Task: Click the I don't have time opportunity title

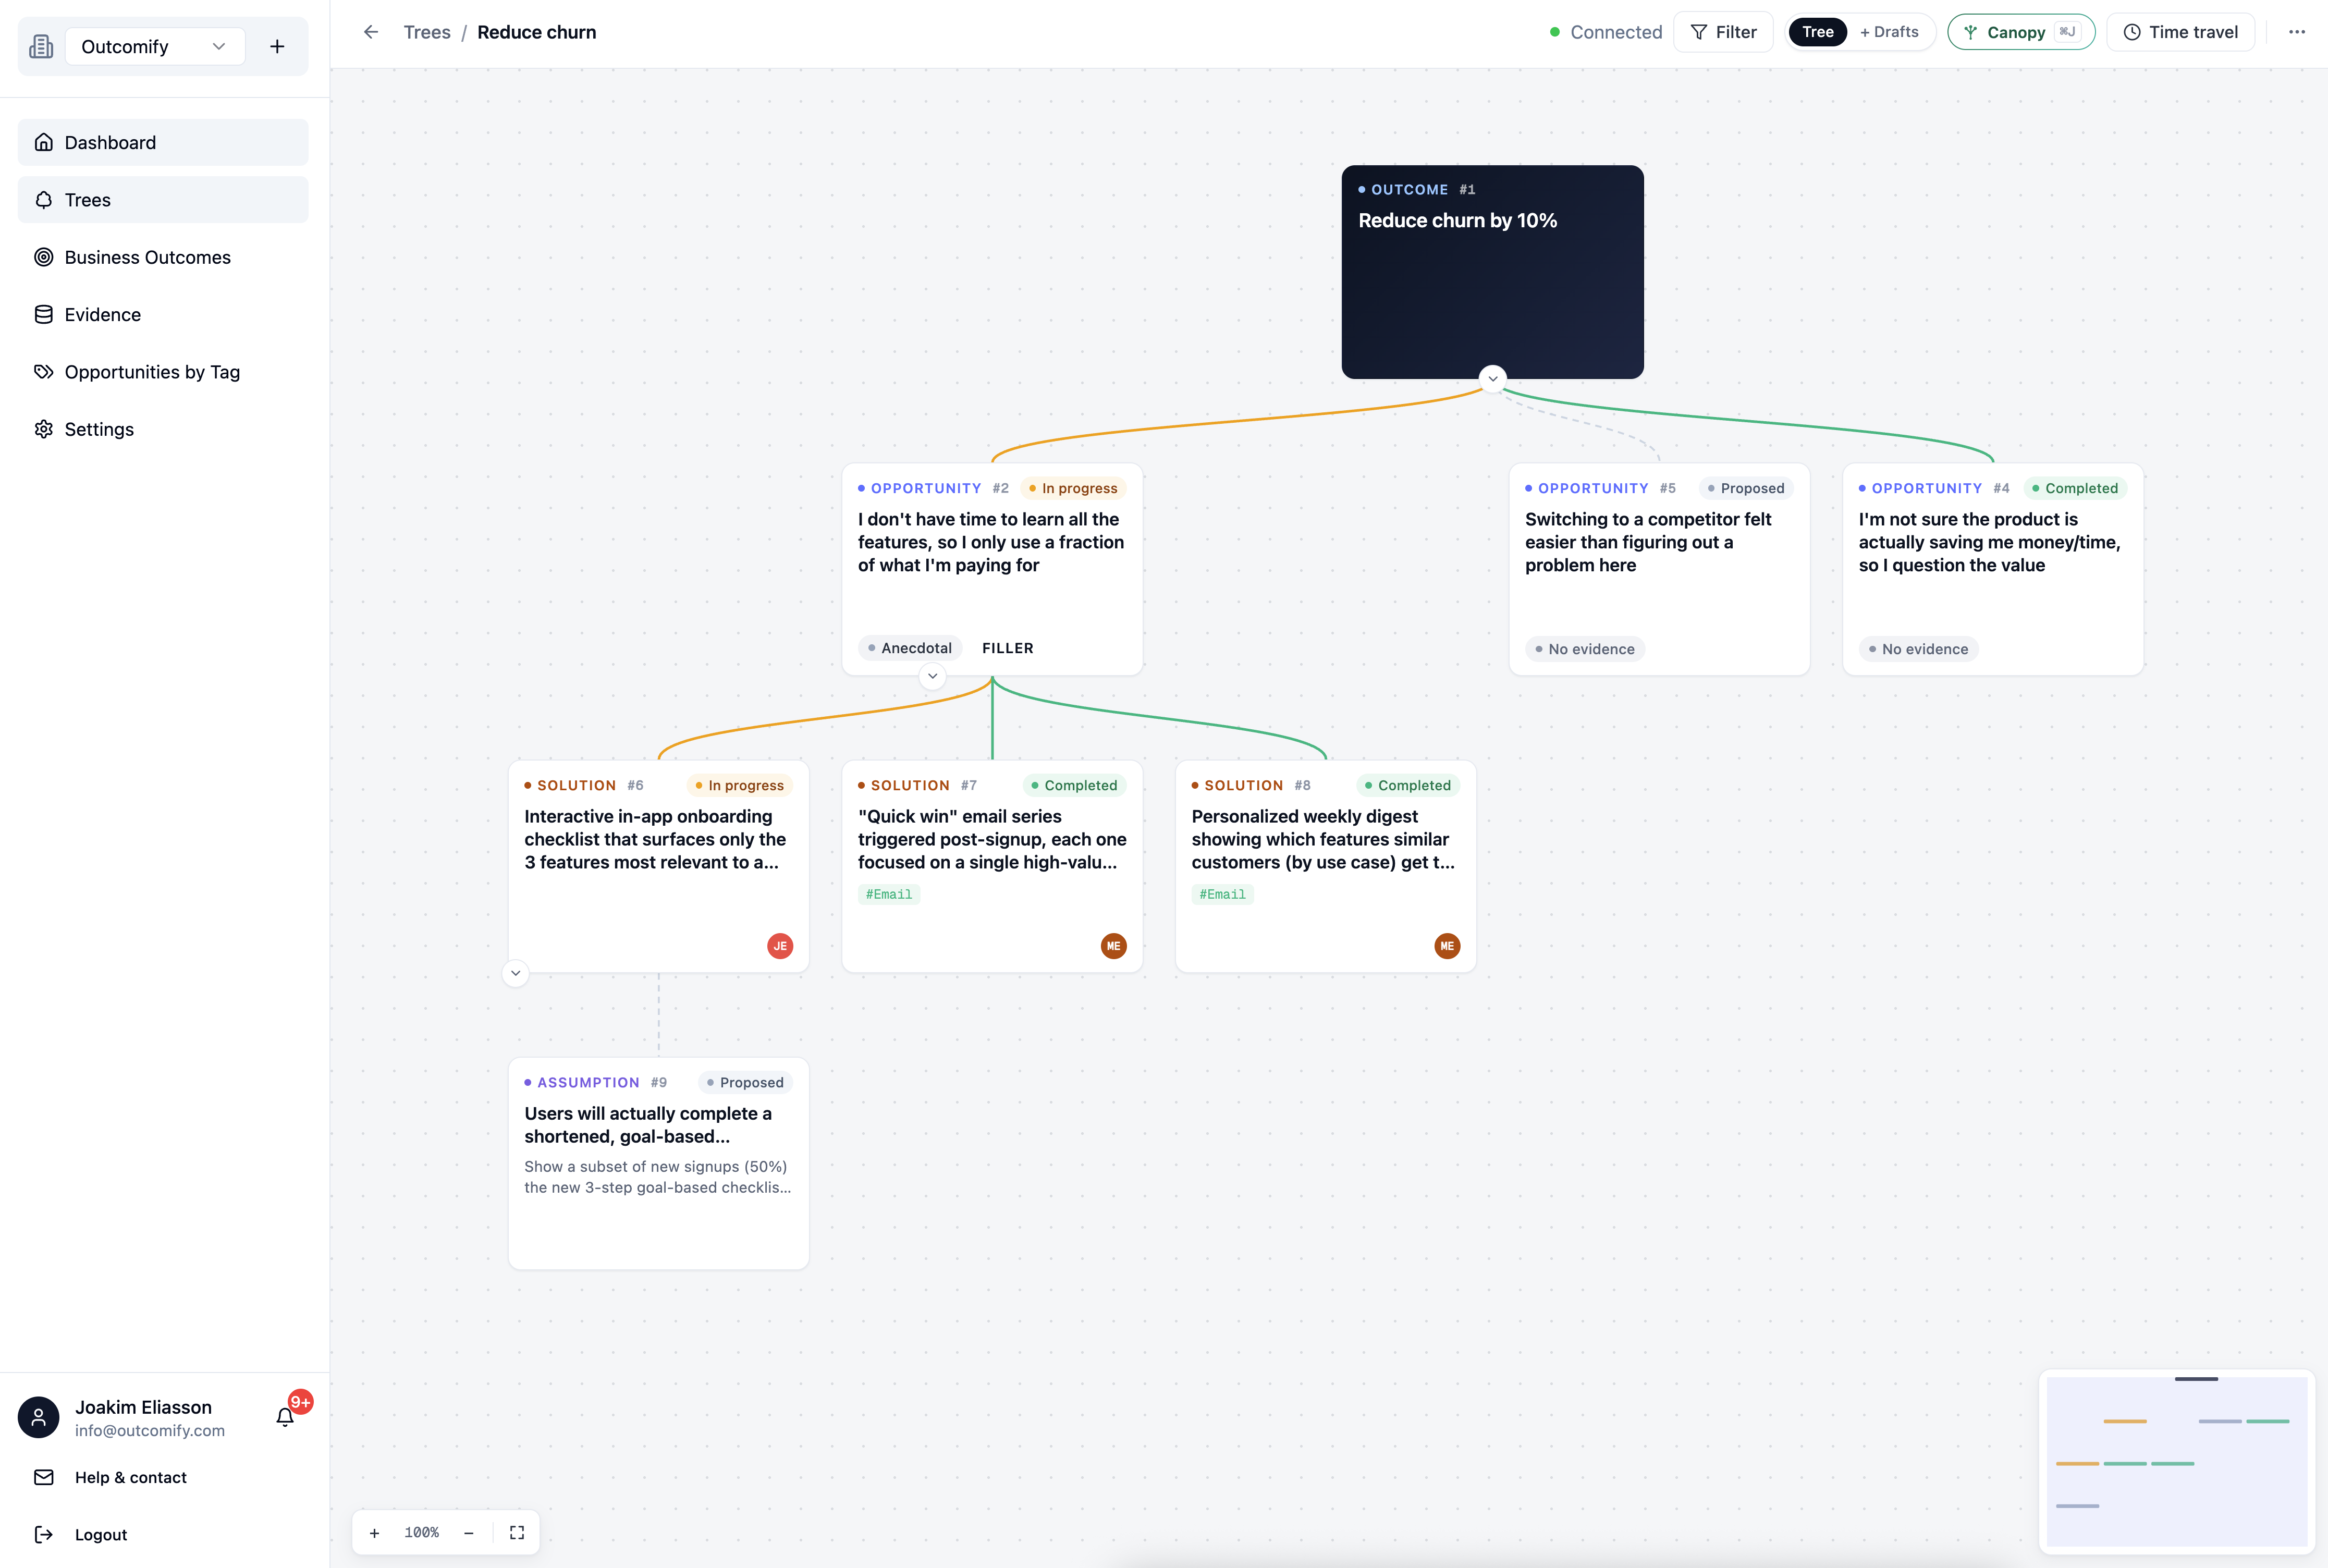Action: click(x=990, y=542)
